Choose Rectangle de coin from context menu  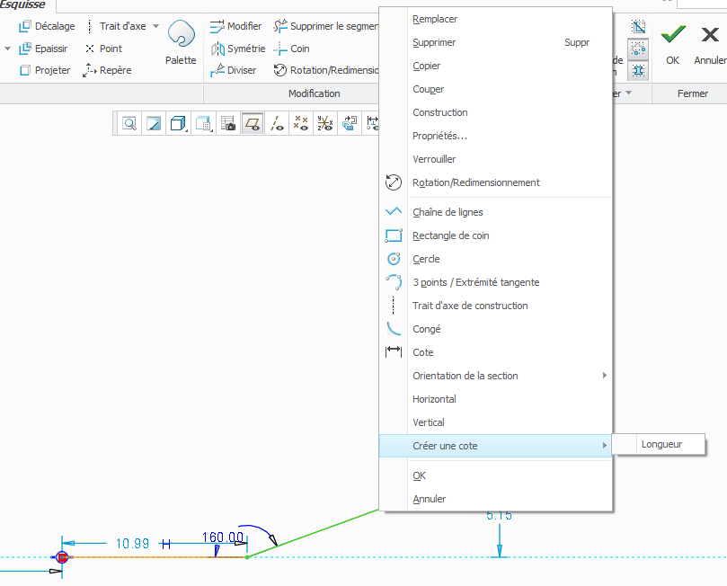[496, 235]
